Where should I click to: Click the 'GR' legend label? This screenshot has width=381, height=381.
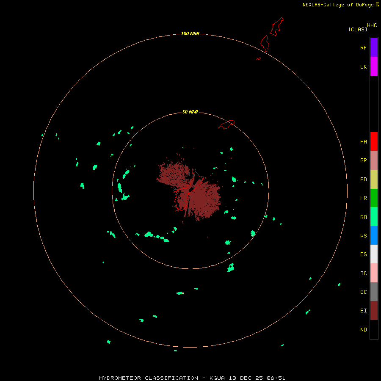coord(363,160)
